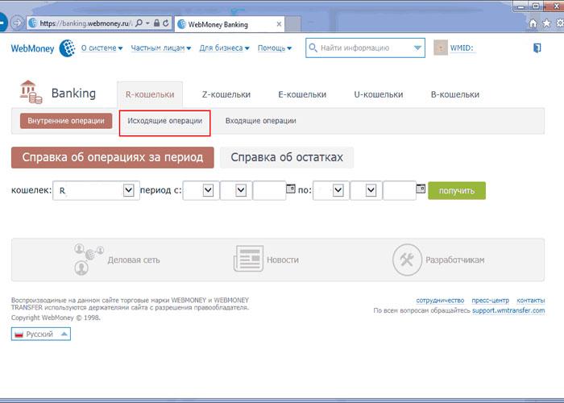564x403 pixels.
Task: Click the WebMoney globe logo icon
Action: pos(68,48)
